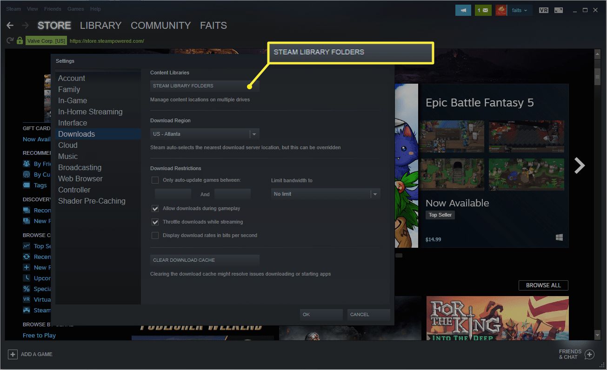Advance the store carousel with the right chevron
The height and width of the screenshot is (370, 607).
click(x=579, y=165)
